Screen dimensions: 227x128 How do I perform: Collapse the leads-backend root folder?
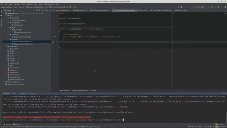click(x=4, y=13)
